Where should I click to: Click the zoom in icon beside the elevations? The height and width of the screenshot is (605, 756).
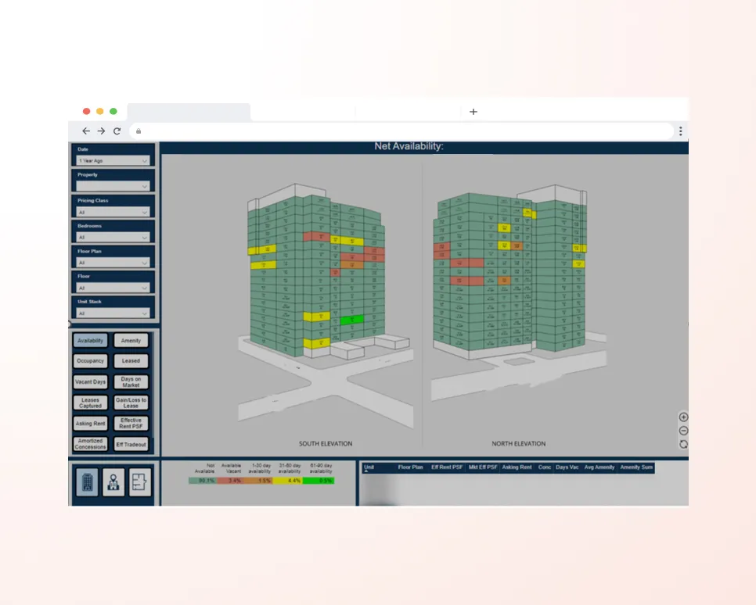point(683,417)
